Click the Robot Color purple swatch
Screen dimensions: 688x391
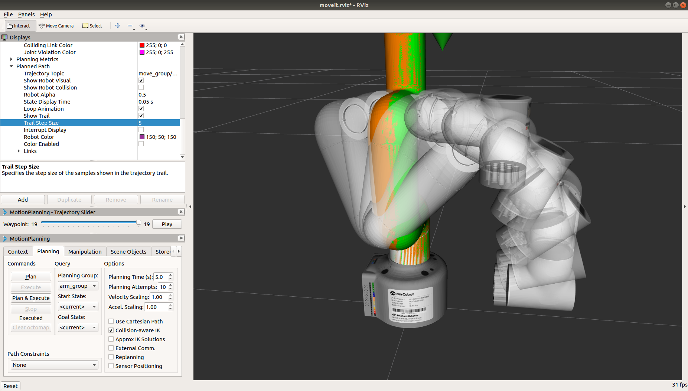tap(142, 137)
